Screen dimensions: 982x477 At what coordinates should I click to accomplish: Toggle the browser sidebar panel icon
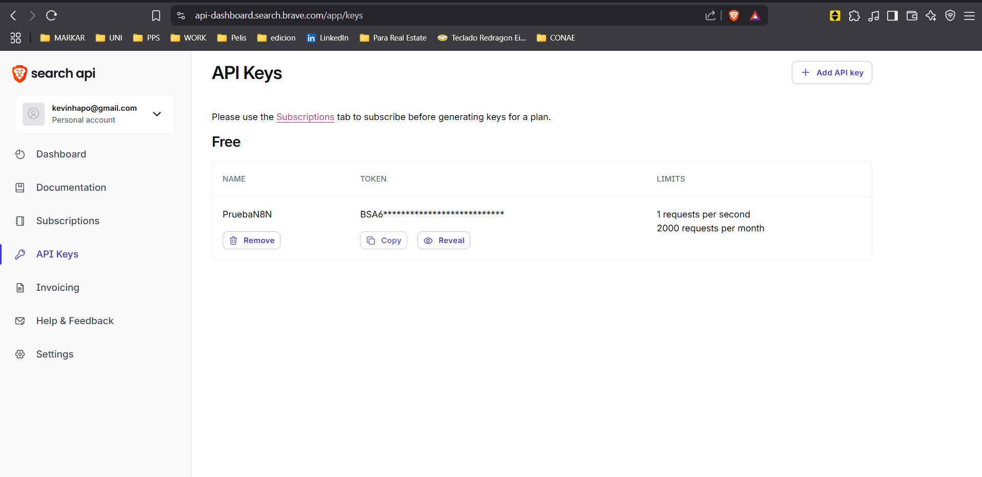click(892, 16)
